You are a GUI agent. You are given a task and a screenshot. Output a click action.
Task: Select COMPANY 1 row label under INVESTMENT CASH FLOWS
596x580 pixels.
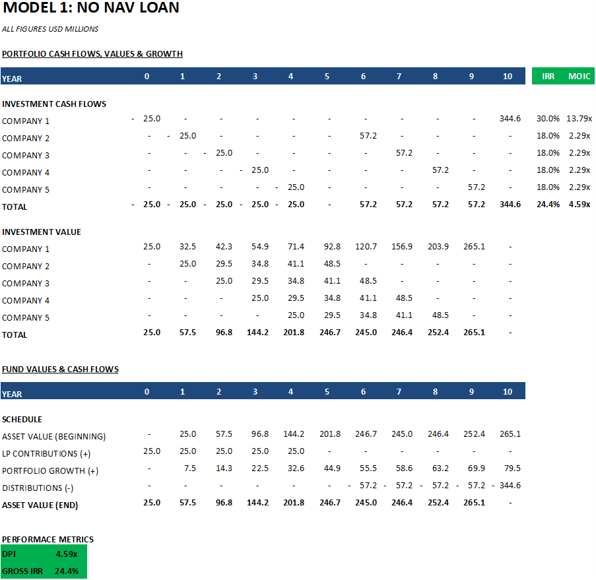tap(26, 121)
